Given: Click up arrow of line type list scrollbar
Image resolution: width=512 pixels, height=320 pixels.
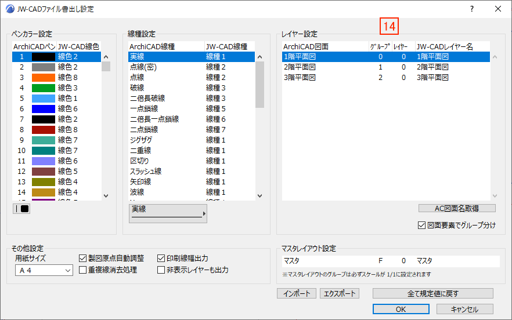Looking at the screenshot, I should click(260, 57).
